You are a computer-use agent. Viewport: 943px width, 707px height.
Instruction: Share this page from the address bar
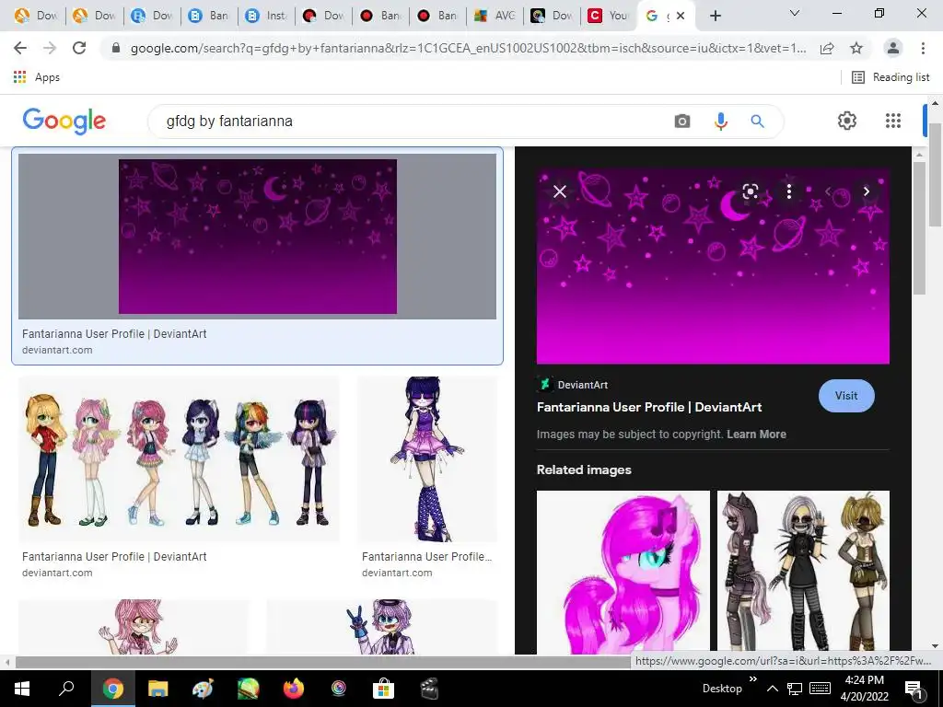(x=827, y=48)
